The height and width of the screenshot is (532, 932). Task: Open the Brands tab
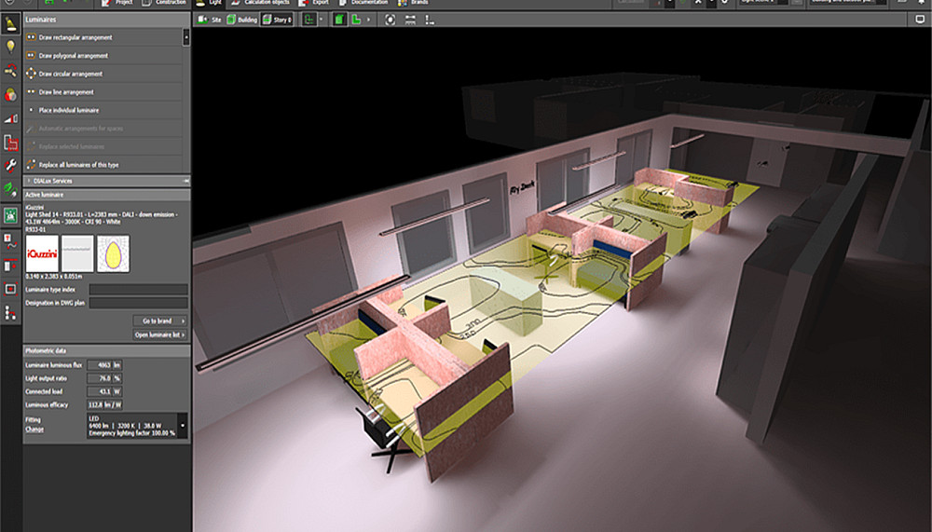[x=413, y=3]
